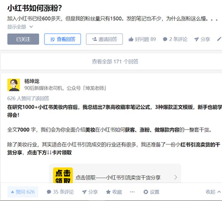Open 35 条评论 on the answer

pos(60,192)
